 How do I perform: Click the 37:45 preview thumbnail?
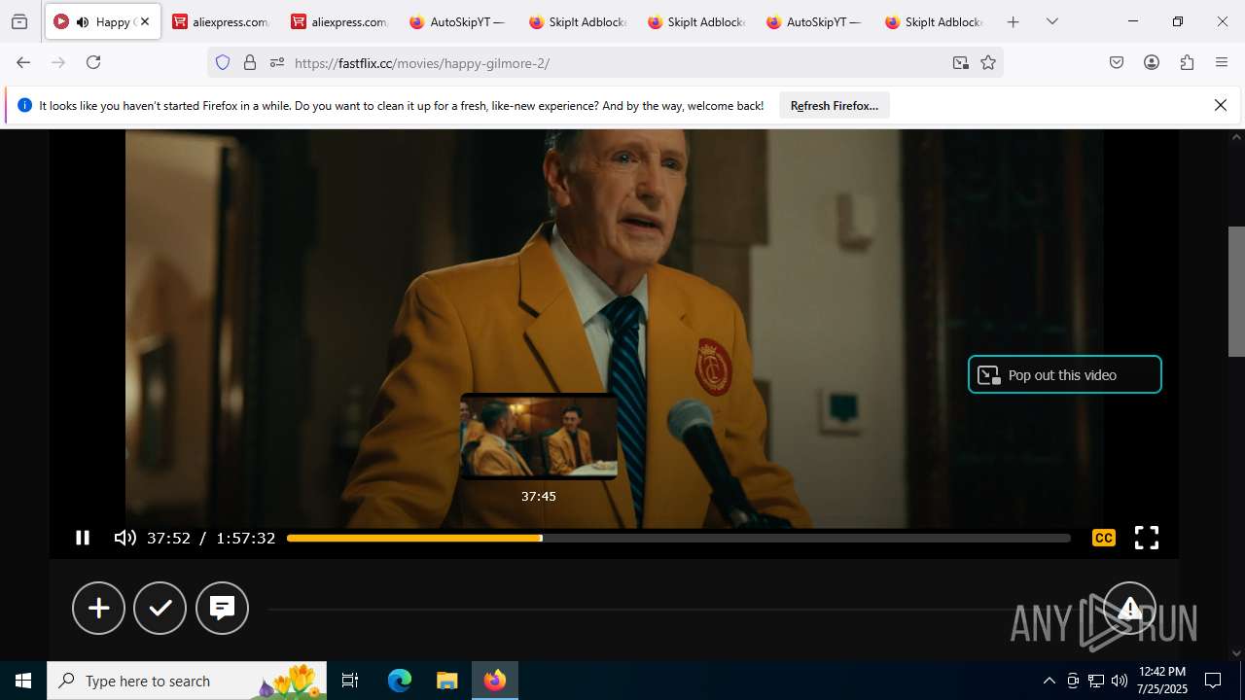539,437
